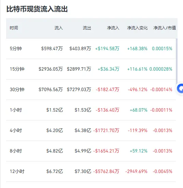Click outflow value $2899.71万
183x188 pixels.
coord(79,69)
